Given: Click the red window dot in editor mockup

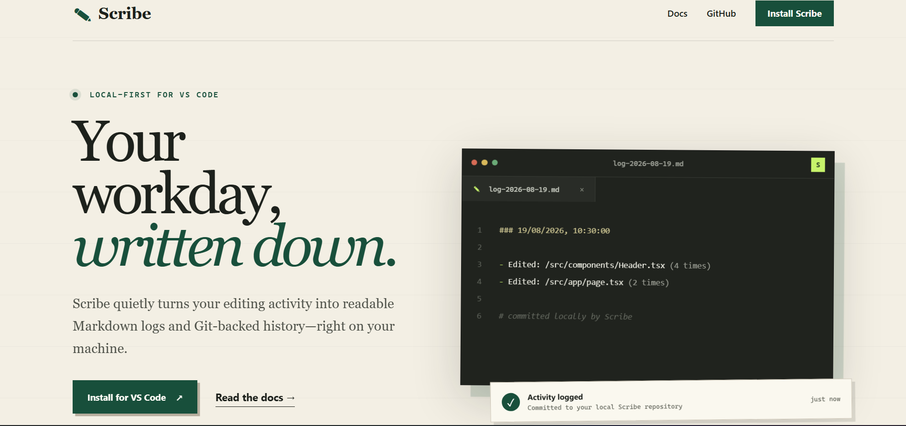Looking at the screenshot, I should (x=474, y=163).
